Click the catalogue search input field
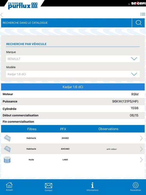This screenshot has height=195, width=146. point(66,23)
